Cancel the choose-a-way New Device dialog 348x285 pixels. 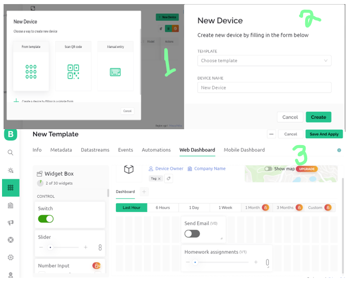click(128, 111)
